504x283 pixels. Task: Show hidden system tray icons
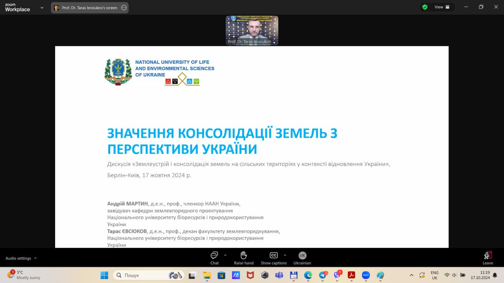[411, 275]
